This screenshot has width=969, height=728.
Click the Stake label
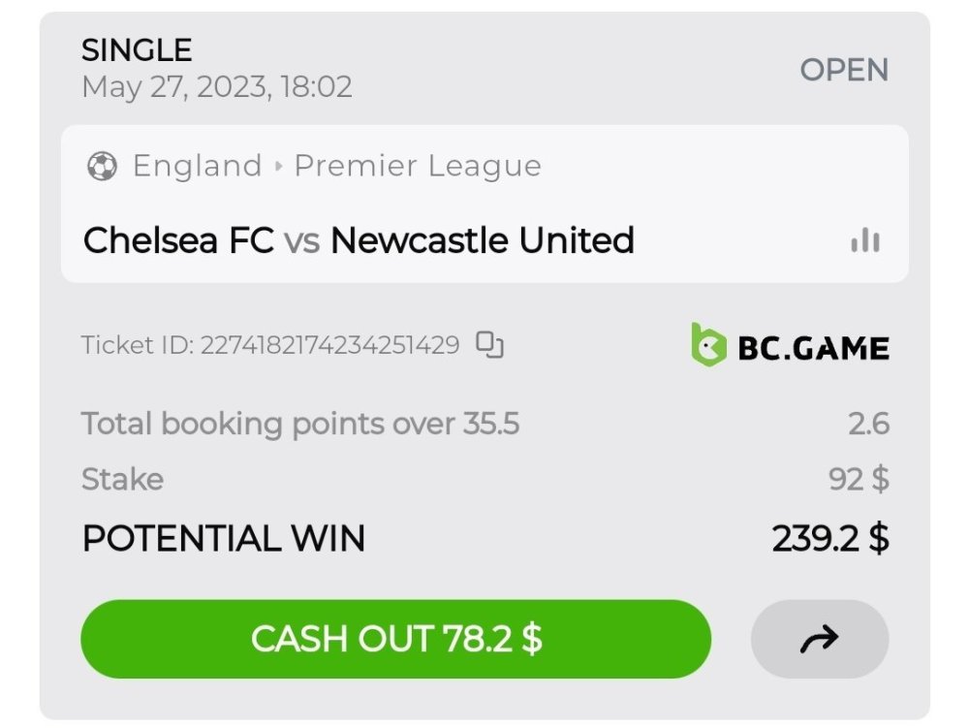(x=122, y=479)
